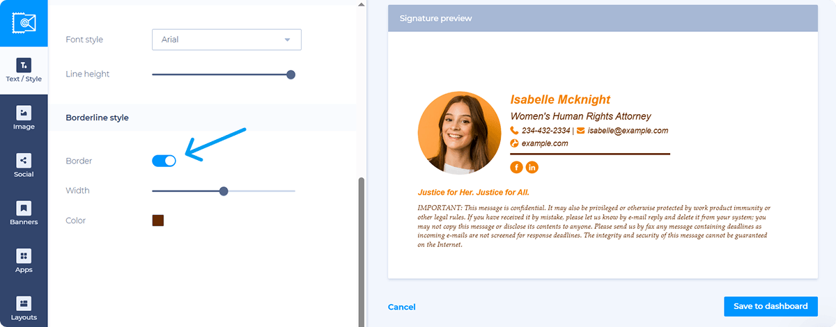Click the email envelope icon in the signature

tap(580, 130)
